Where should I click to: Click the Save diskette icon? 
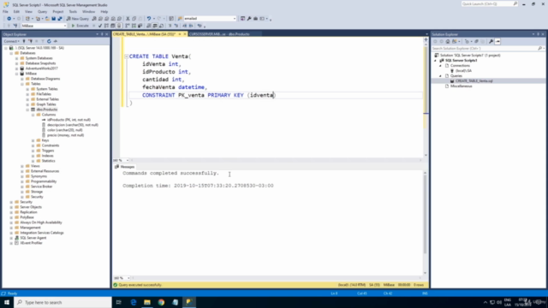(x=53, y=19)
